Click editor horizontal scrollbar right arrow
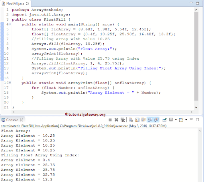Image resolution: width=204 pixels, height=182 pixels. pyautogui.click(x=192, y=112)
